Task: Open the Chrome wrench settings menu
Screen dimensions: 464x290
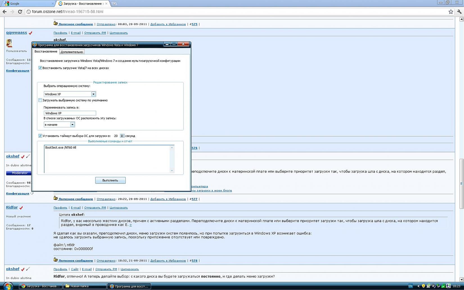Action: tap(459, 12)
